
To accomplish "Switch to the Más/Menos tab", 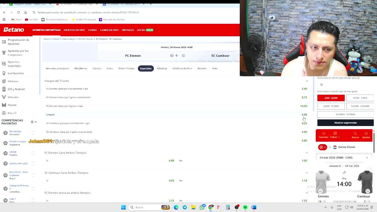I will pyautogui.click(x=81, y=68).
